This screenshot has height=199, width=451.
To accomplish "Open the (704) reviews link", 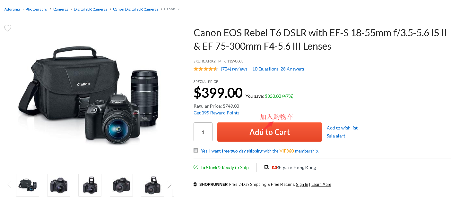I will coord(234,69).
